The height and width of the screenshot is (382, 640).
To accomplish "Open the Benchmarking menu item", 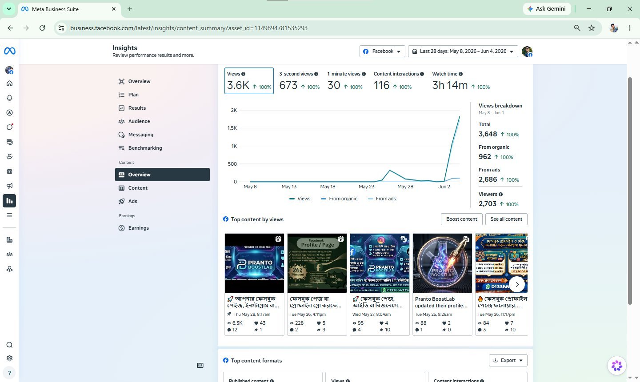I will 162,148.
